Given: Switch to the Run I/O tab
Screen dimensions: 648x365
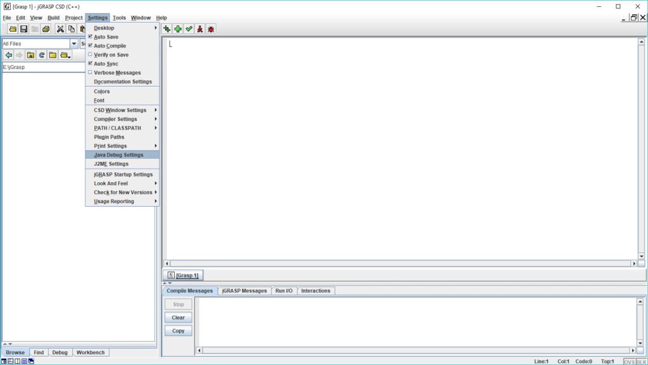Looking at the screenshot, I should coord(284,291).
